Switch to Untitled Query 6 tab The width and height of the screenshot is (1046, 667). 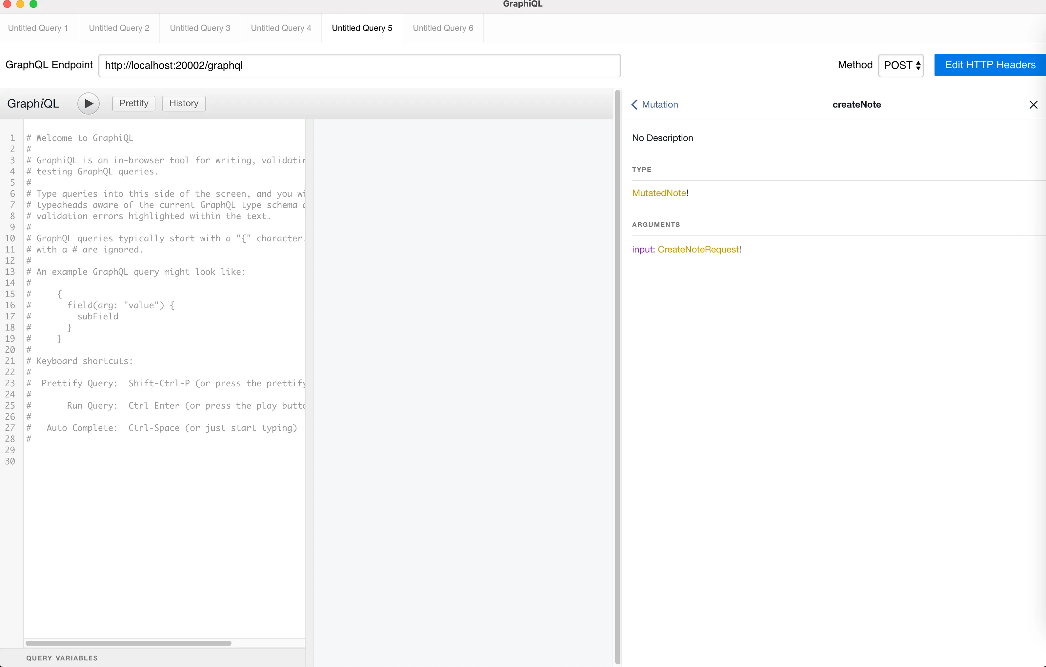click(x=443, y=28)
